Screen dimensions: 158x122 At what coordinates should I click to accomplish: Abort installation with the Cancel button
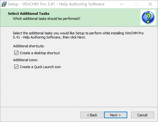pyautogui.click(x=142, y=115)
